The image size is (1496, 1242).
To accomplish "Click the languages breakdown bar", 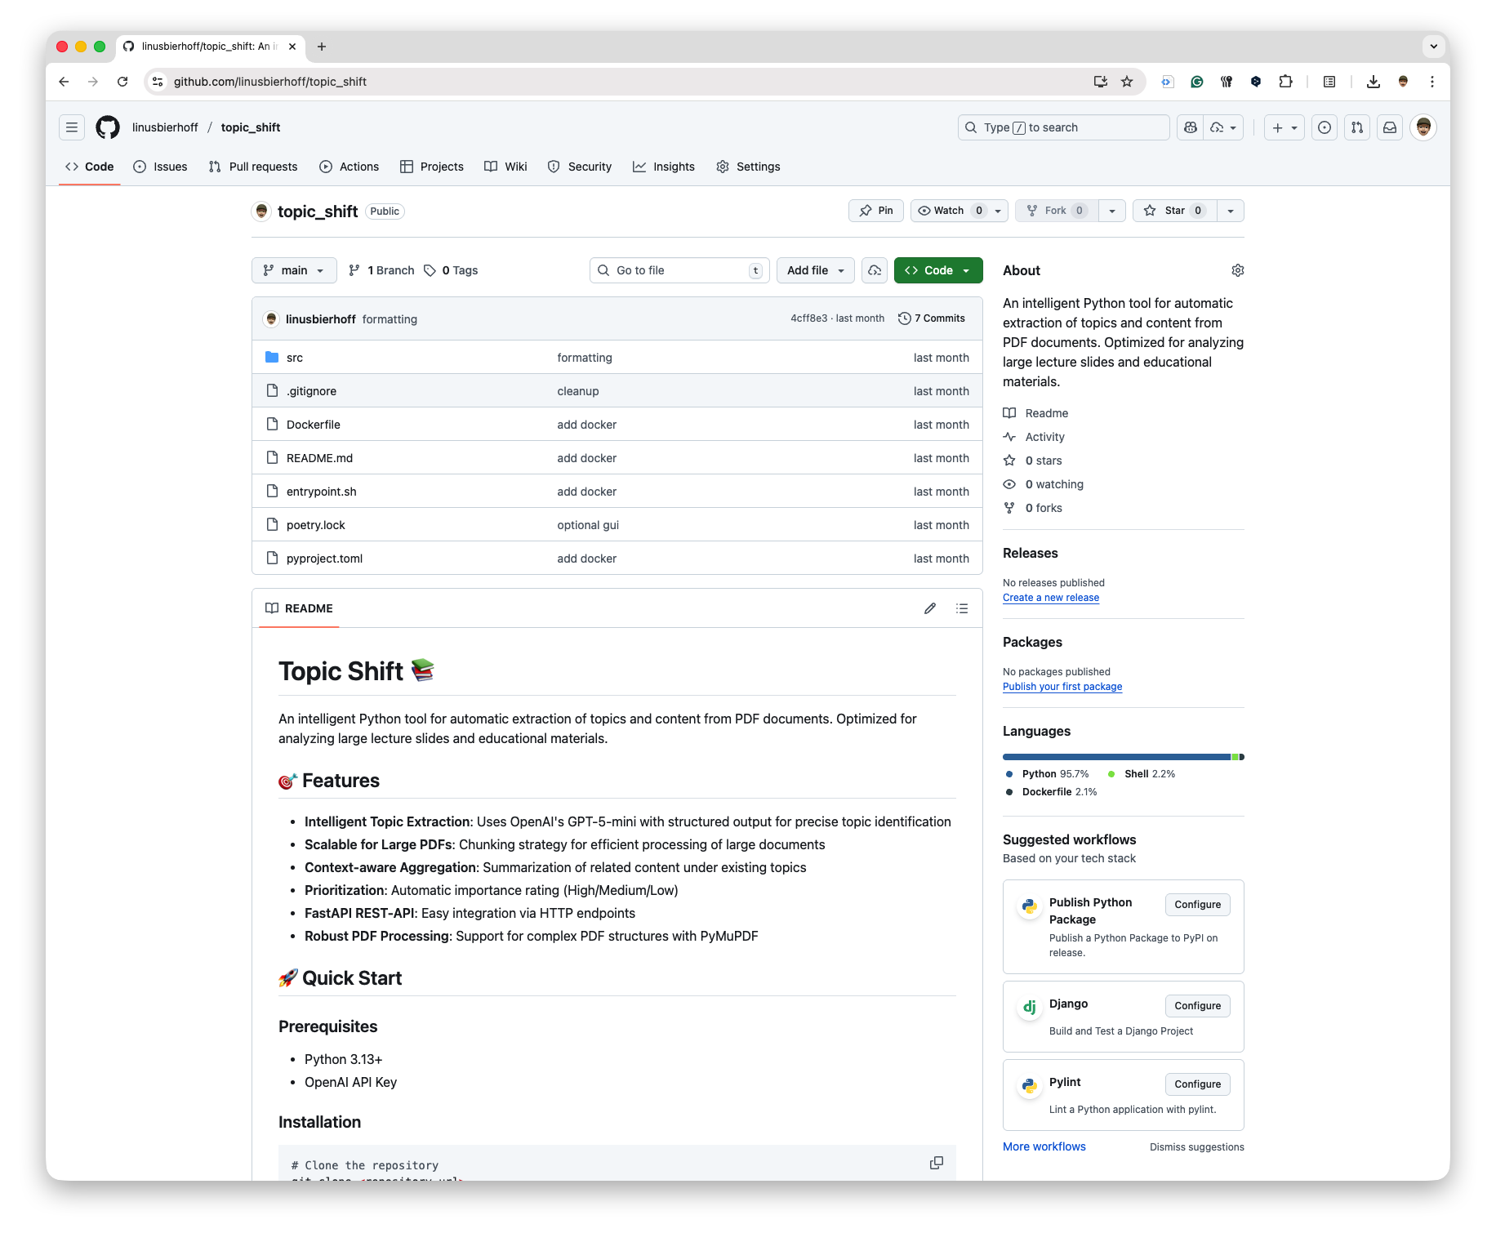I will 1123,757.
